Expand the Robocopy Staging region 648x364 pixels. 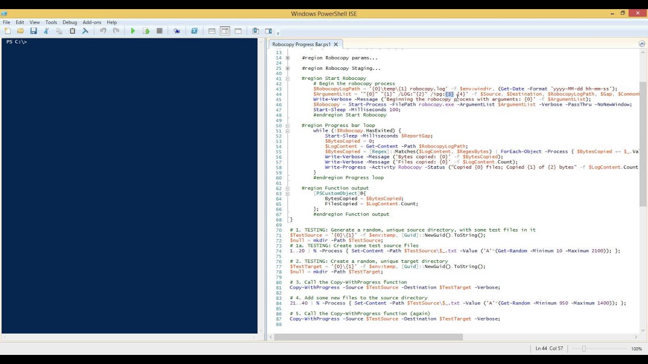click(x=288, y=68)
